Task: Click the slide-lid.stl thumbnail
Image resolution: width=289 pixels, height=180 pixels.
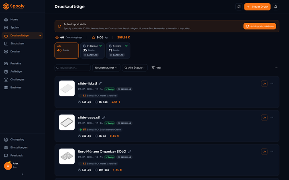Action: (x=67, y=88)
